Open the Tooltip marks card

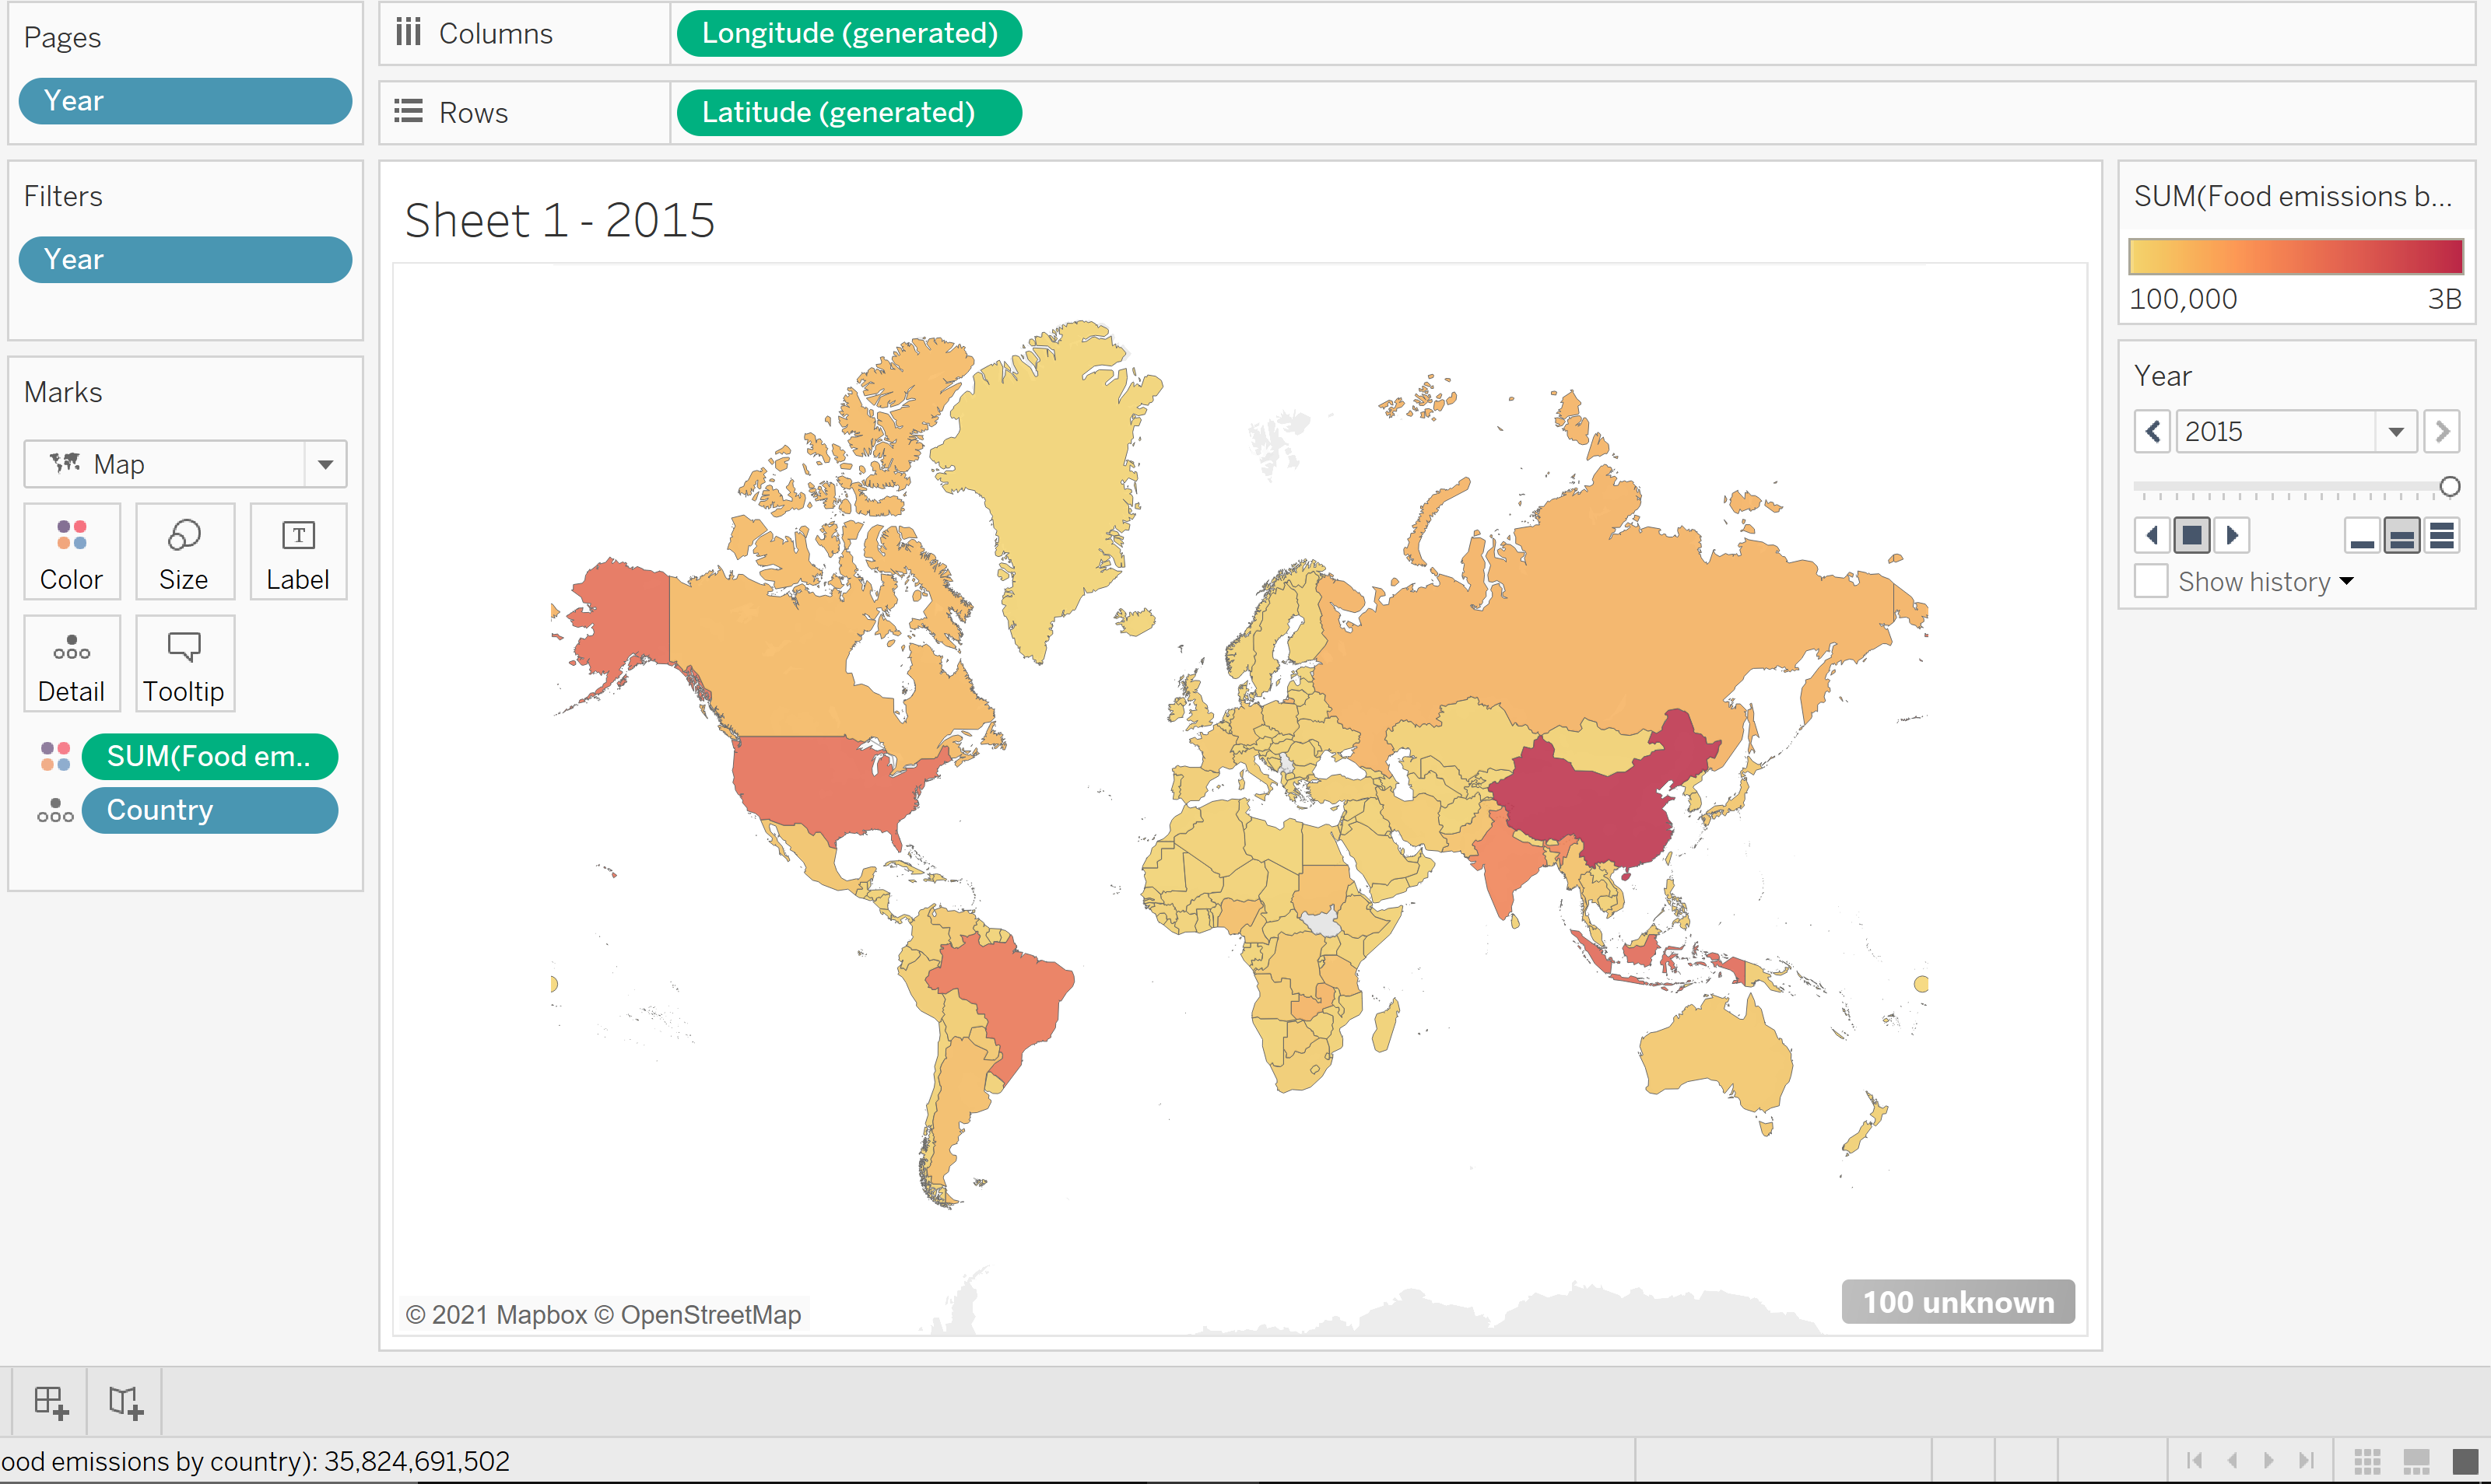pyautogui.click(x=185, y=664)
